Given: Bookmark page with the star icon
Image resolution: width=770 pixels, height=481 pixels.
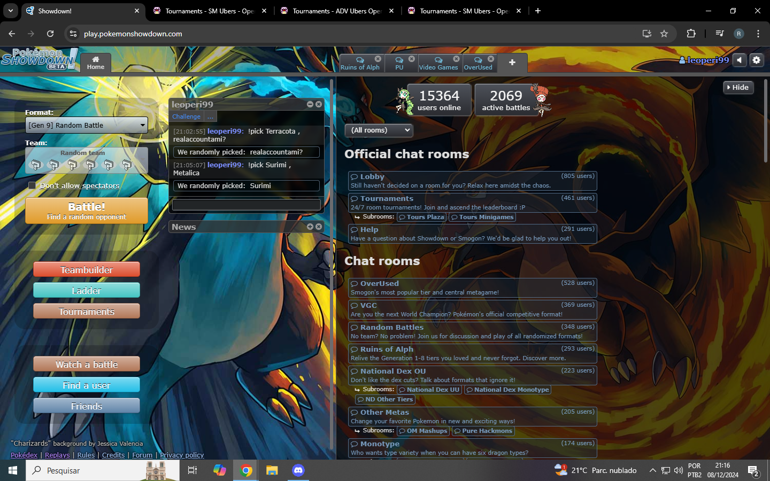Looking at the screenshot, I should [664, 34].
